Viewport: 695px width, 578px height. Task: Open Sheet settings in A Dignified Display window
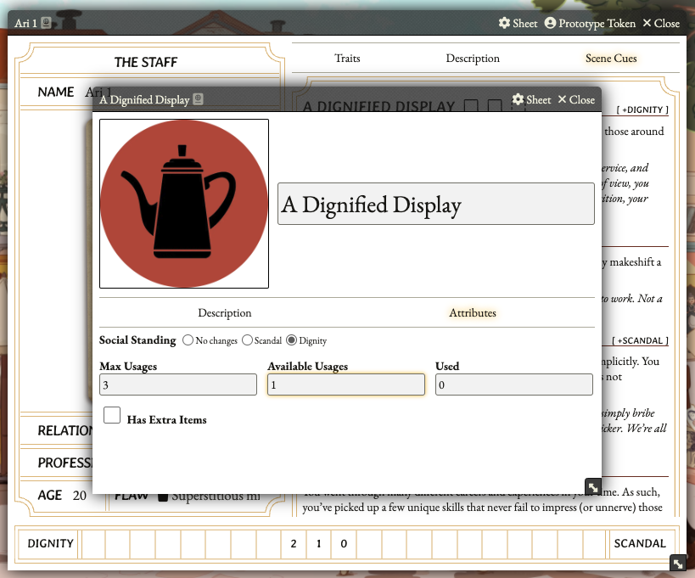531,100
